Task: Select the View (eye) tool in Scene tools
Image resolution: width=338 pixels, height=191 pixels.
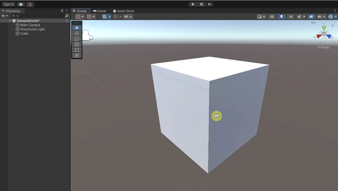Action: (x=77, y=28)
